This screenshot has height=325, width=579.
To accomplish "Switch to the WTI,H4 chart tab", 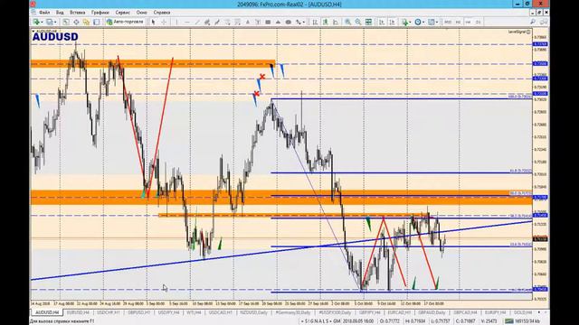I will 194,312.
